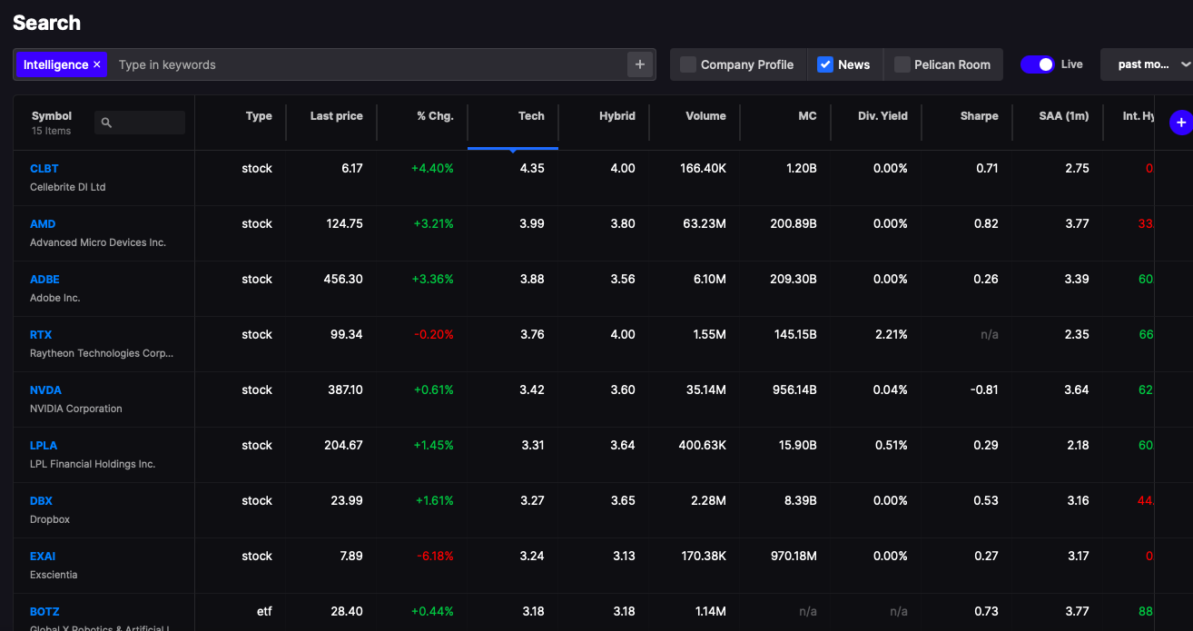Viewport: 1193px width, 631px height.
Task: Open the AMD symbol link
Action: 43,224
